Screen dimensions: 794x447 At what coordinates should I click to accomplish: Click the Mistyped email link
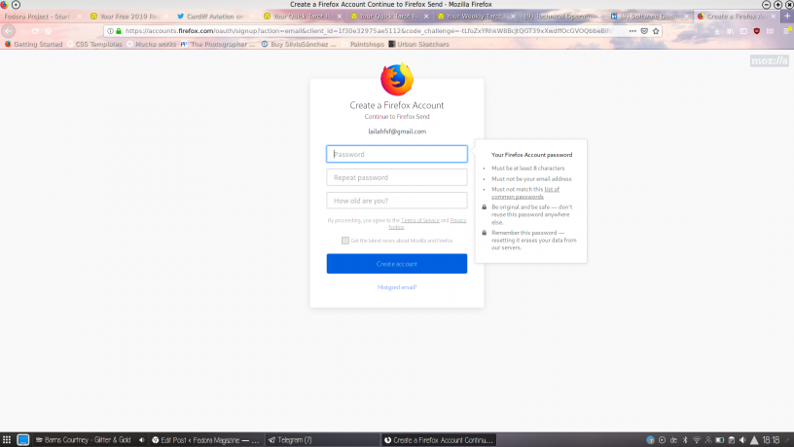tap(396, 286)
